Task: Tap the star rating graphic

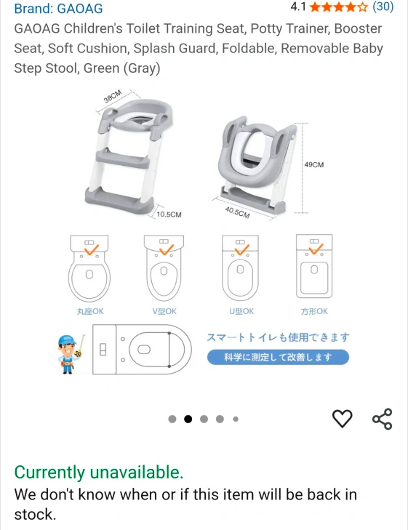Action: [x=339, y=7]
